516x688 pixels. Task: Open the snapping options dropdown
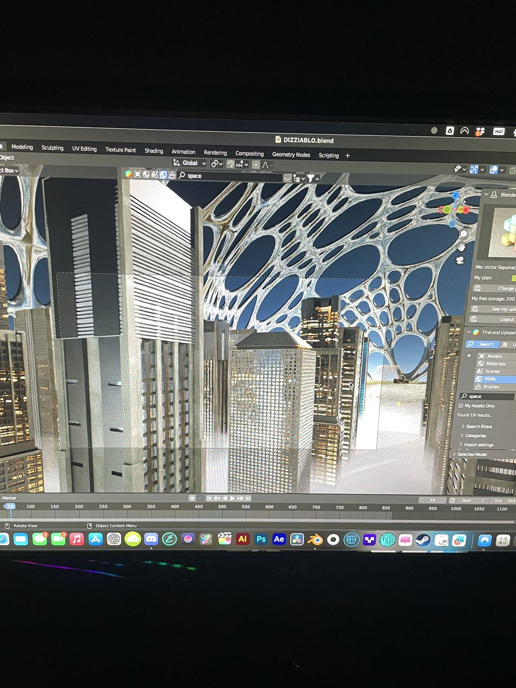tap(242, 165)
